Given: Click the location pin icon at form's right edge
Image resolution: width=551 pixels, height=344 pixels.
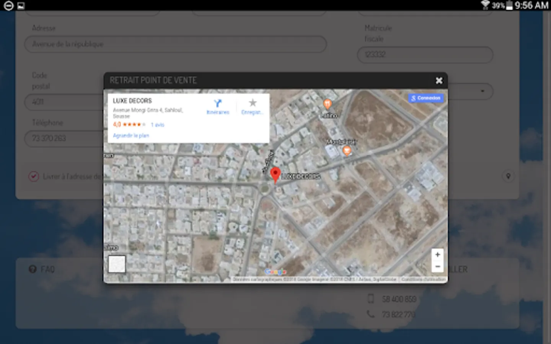Looking at the screenshot, I should pos(508,176).
